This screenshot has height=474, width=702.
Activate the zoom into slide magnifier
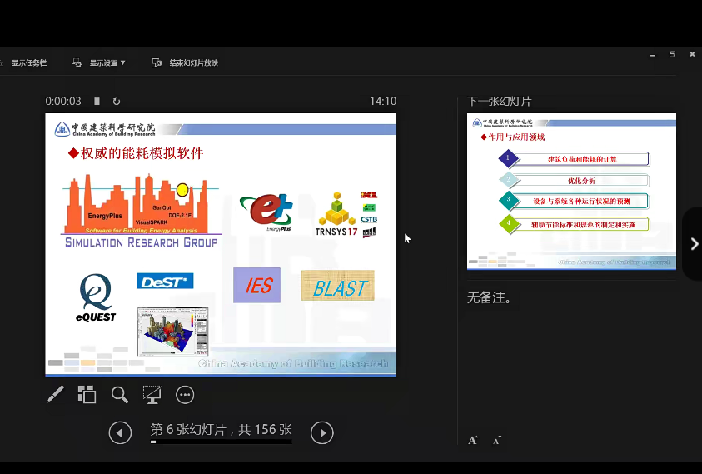point(120,395)
